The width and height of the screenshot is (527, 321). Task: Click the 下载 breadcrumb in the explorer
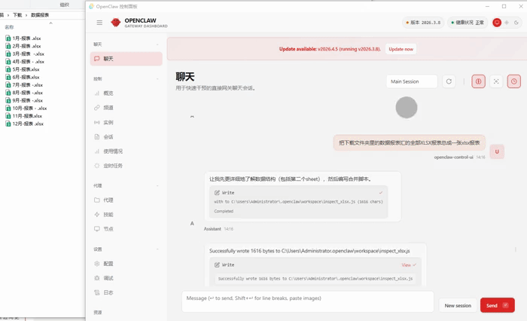click(x=17, y=15)
